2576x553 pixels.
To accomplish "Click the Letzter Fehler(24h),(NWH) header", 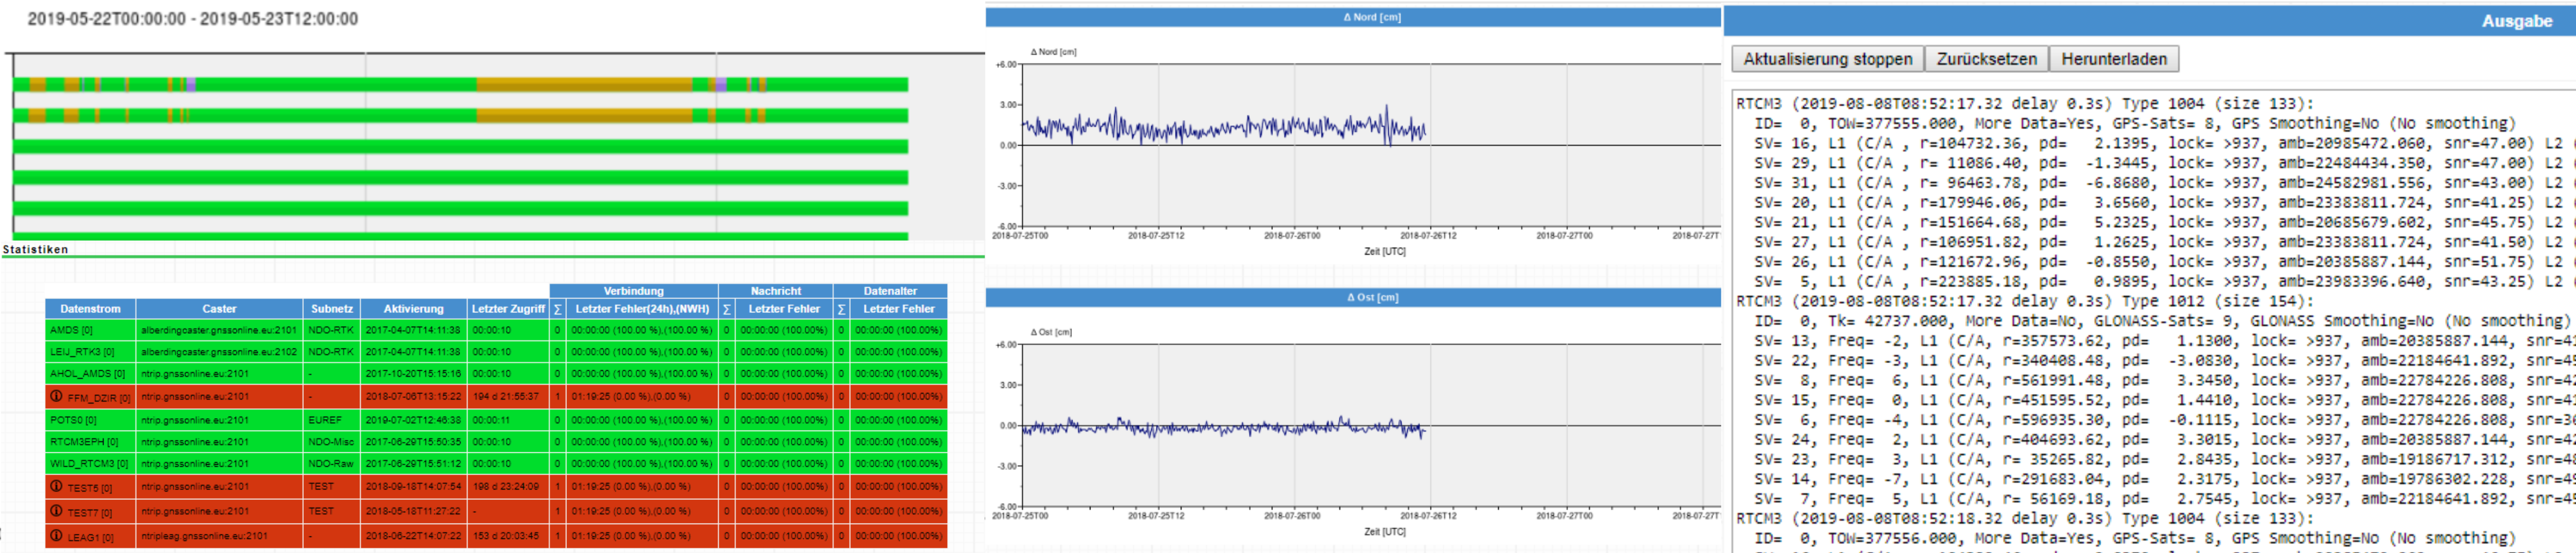I will pos(642,309).
